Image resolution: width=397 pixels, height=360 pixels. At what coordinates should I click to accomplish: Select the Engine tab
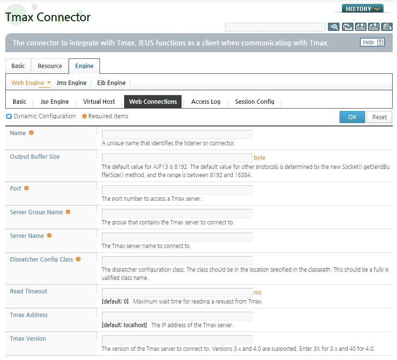point(85,66)
